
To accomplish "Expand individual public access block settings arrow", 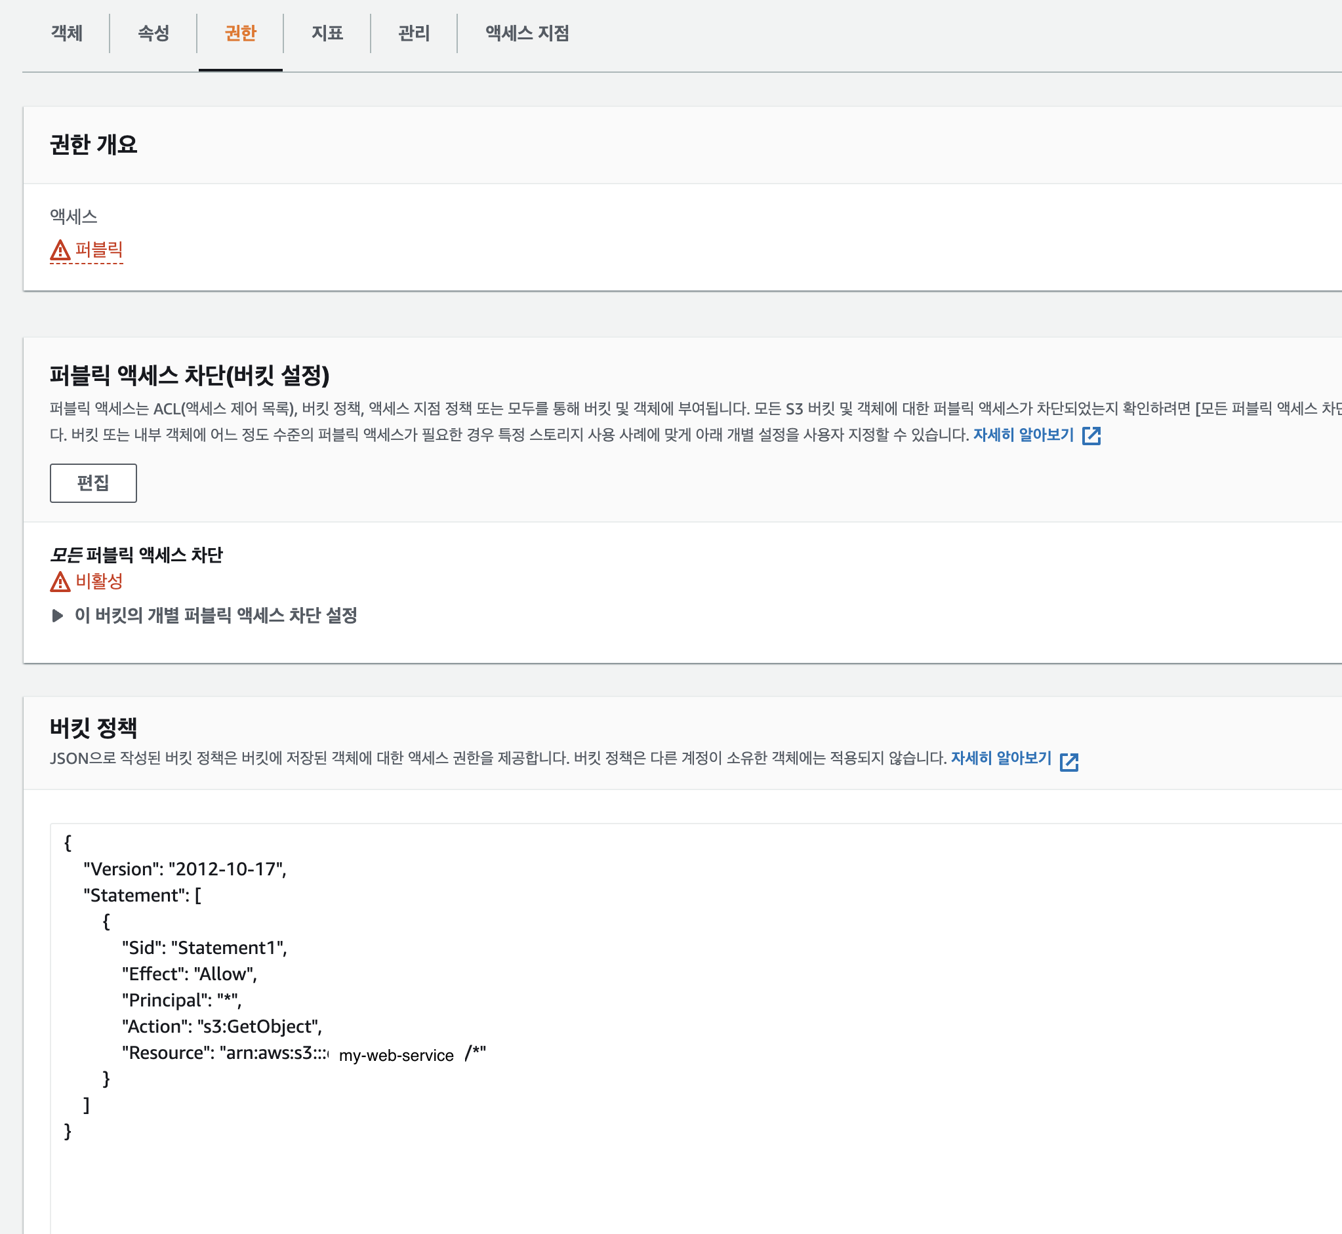I will [58, 615].
